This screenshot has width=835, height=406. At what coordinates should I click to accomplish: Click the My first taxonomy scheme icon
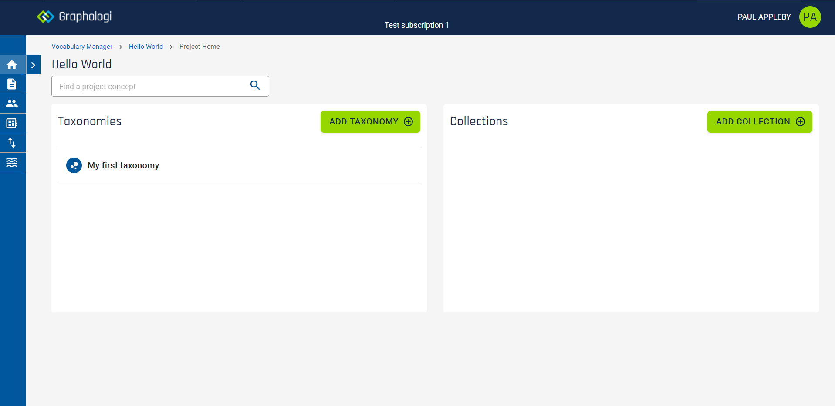(74, 165)
